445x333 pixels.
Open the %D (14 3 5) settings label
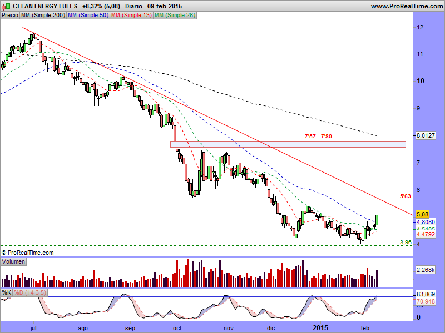pyautogui.click(x=30, y=292)
